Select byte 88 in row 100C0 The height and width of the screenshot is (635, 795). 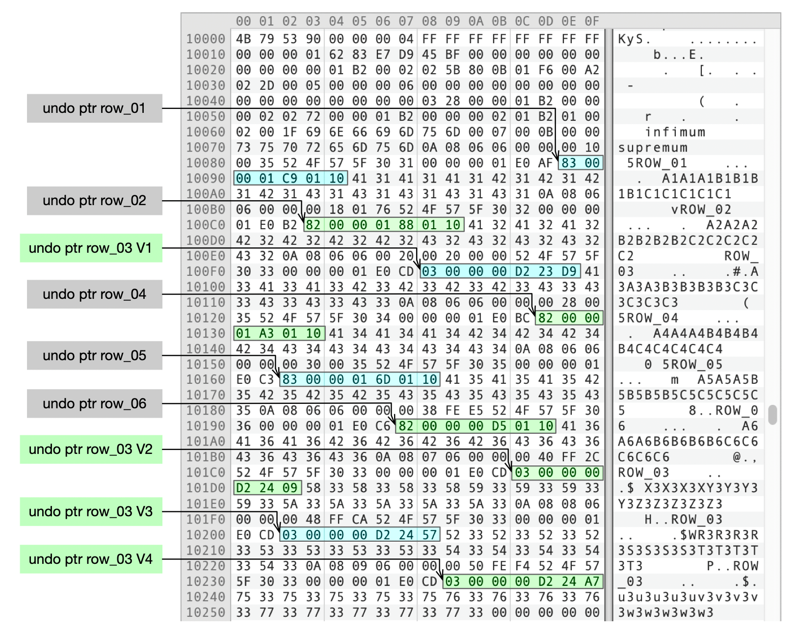pyautogui.click(x=406, y=225)
